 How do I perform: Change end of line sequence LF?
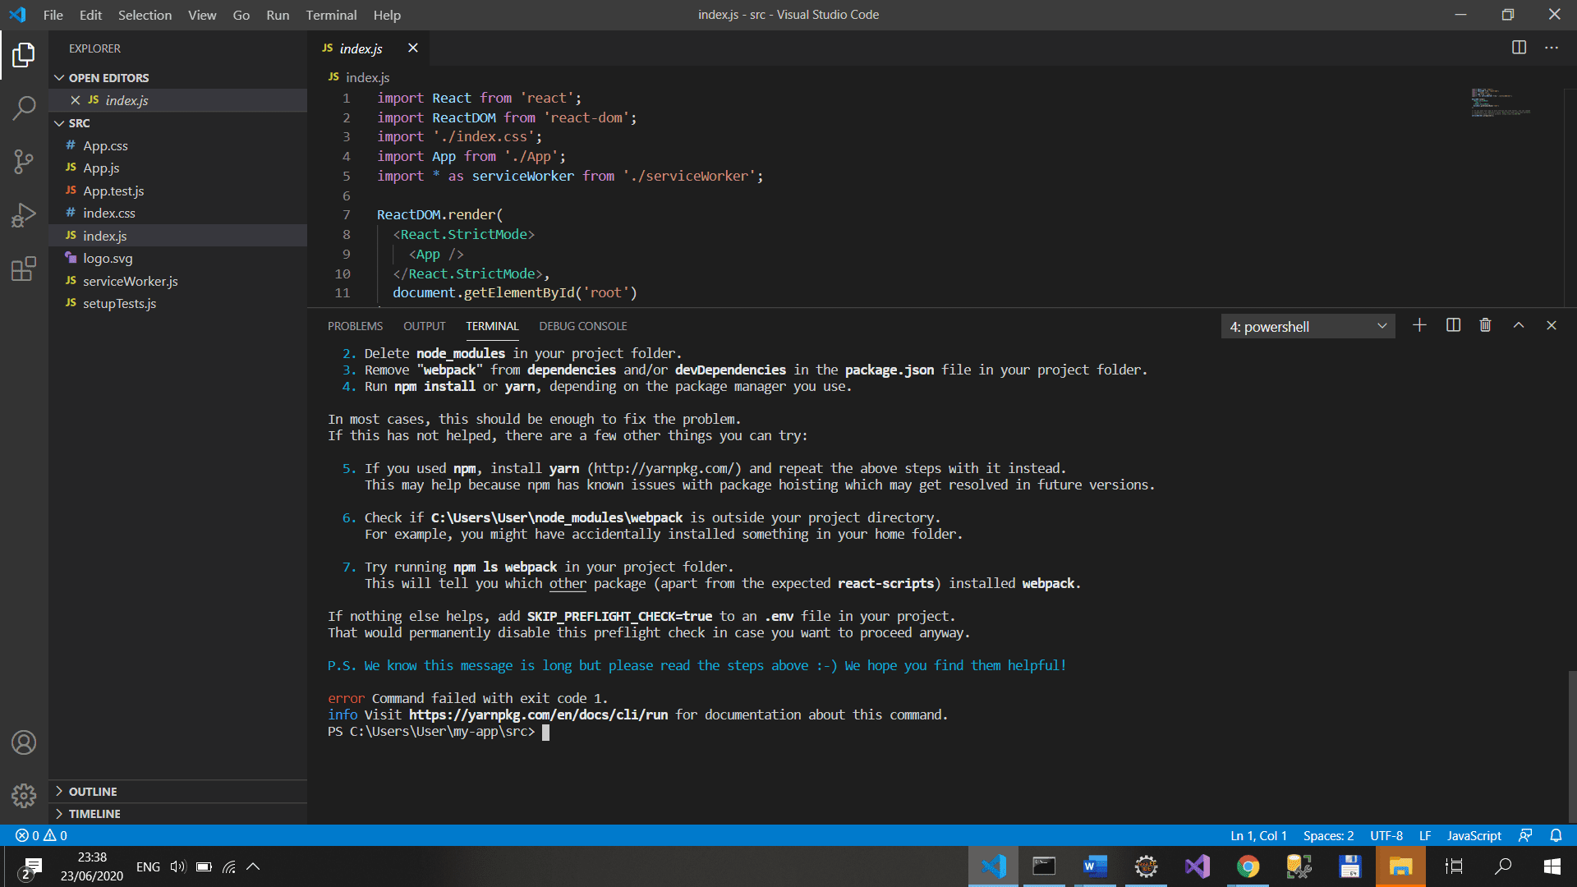1425,835
